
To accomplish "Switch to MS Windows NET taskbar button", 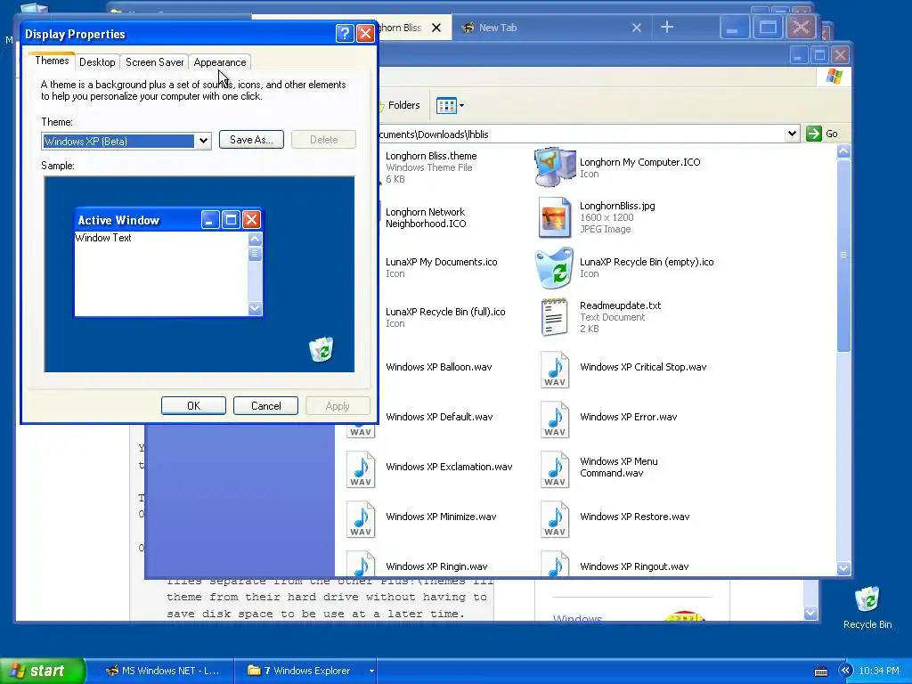I will [x=165, y=671].
